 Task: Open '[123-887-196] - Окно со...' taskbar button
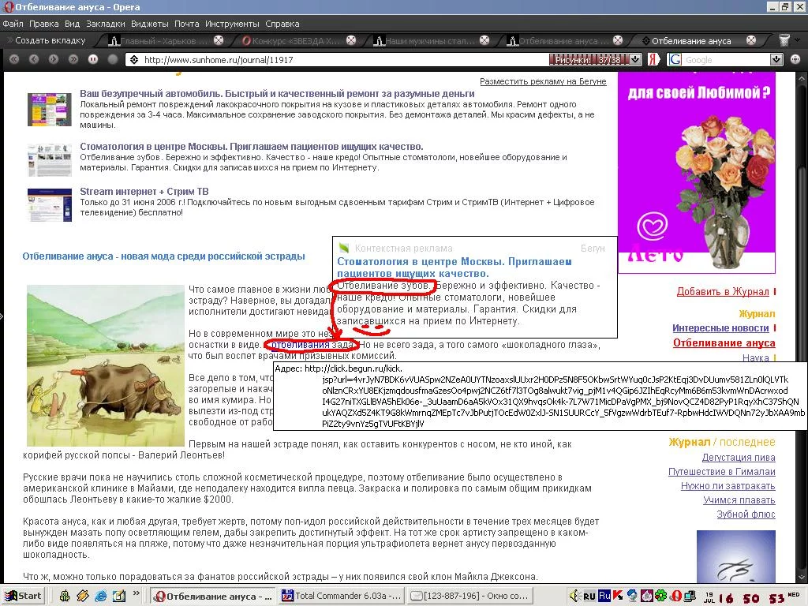click(469, 596)
